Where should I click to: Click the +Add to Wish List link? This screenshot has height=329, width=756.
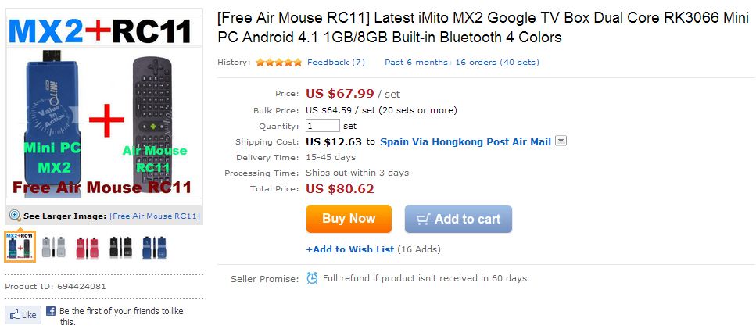click(x=350, y=249)
